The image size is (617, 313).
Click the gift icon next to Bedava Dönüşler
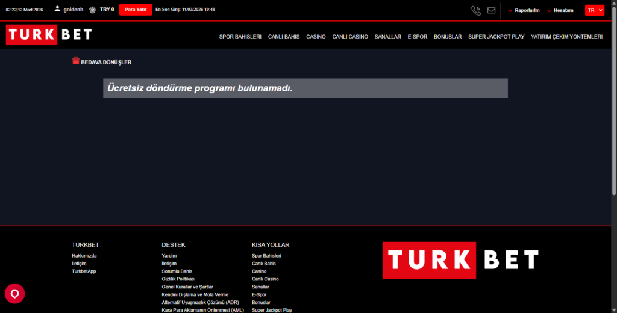click(76, 61)
